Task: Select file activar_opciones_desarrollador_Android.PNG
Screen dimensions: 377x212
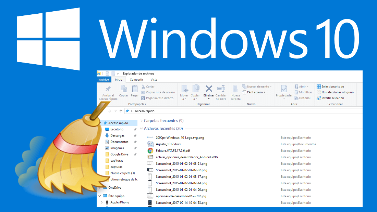Action: pos(187,157)
